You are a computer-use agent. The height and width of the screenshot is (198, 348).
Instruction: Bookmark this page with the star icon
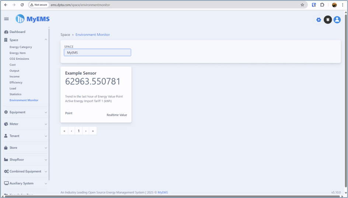point(302,5)
